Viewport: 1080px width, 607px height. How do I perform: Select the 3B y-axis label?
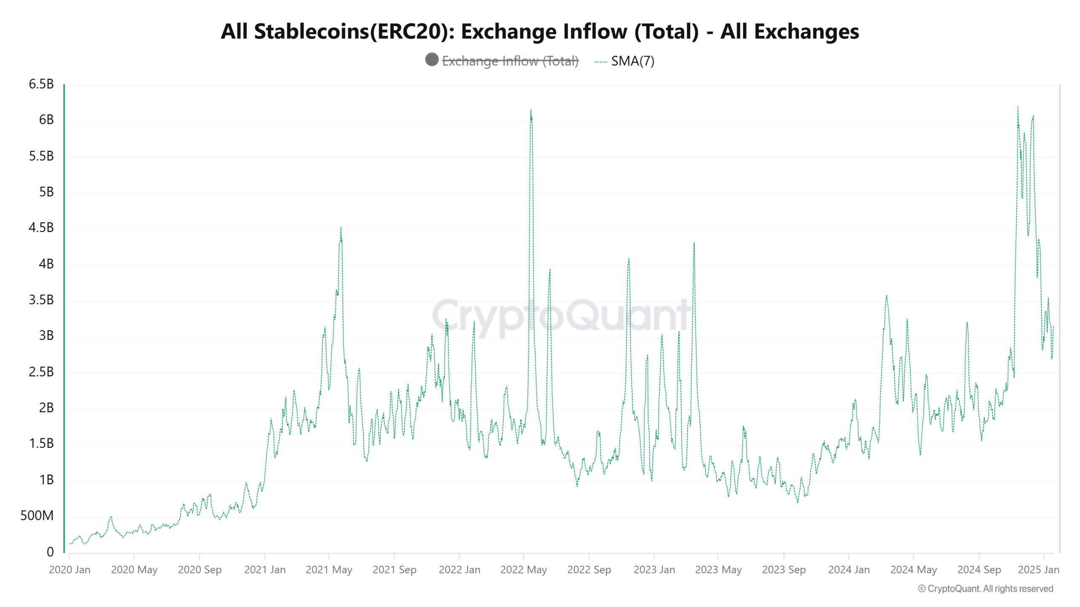point(46,336)
